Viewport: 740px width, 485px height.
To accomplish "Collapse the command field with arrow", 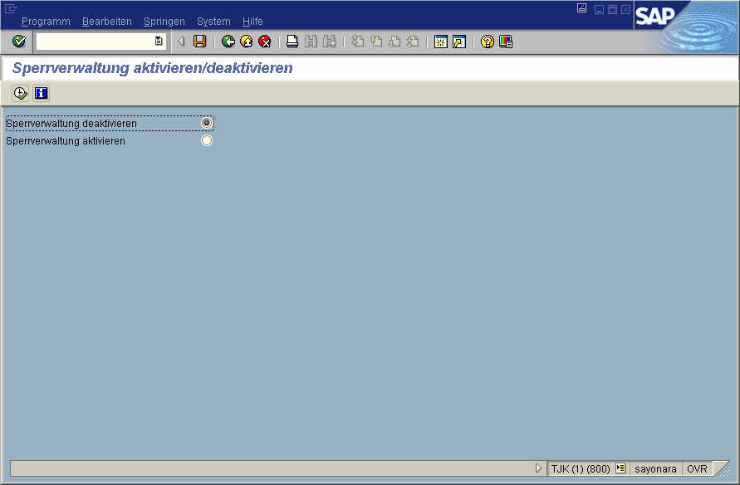I will pos(182,42).
